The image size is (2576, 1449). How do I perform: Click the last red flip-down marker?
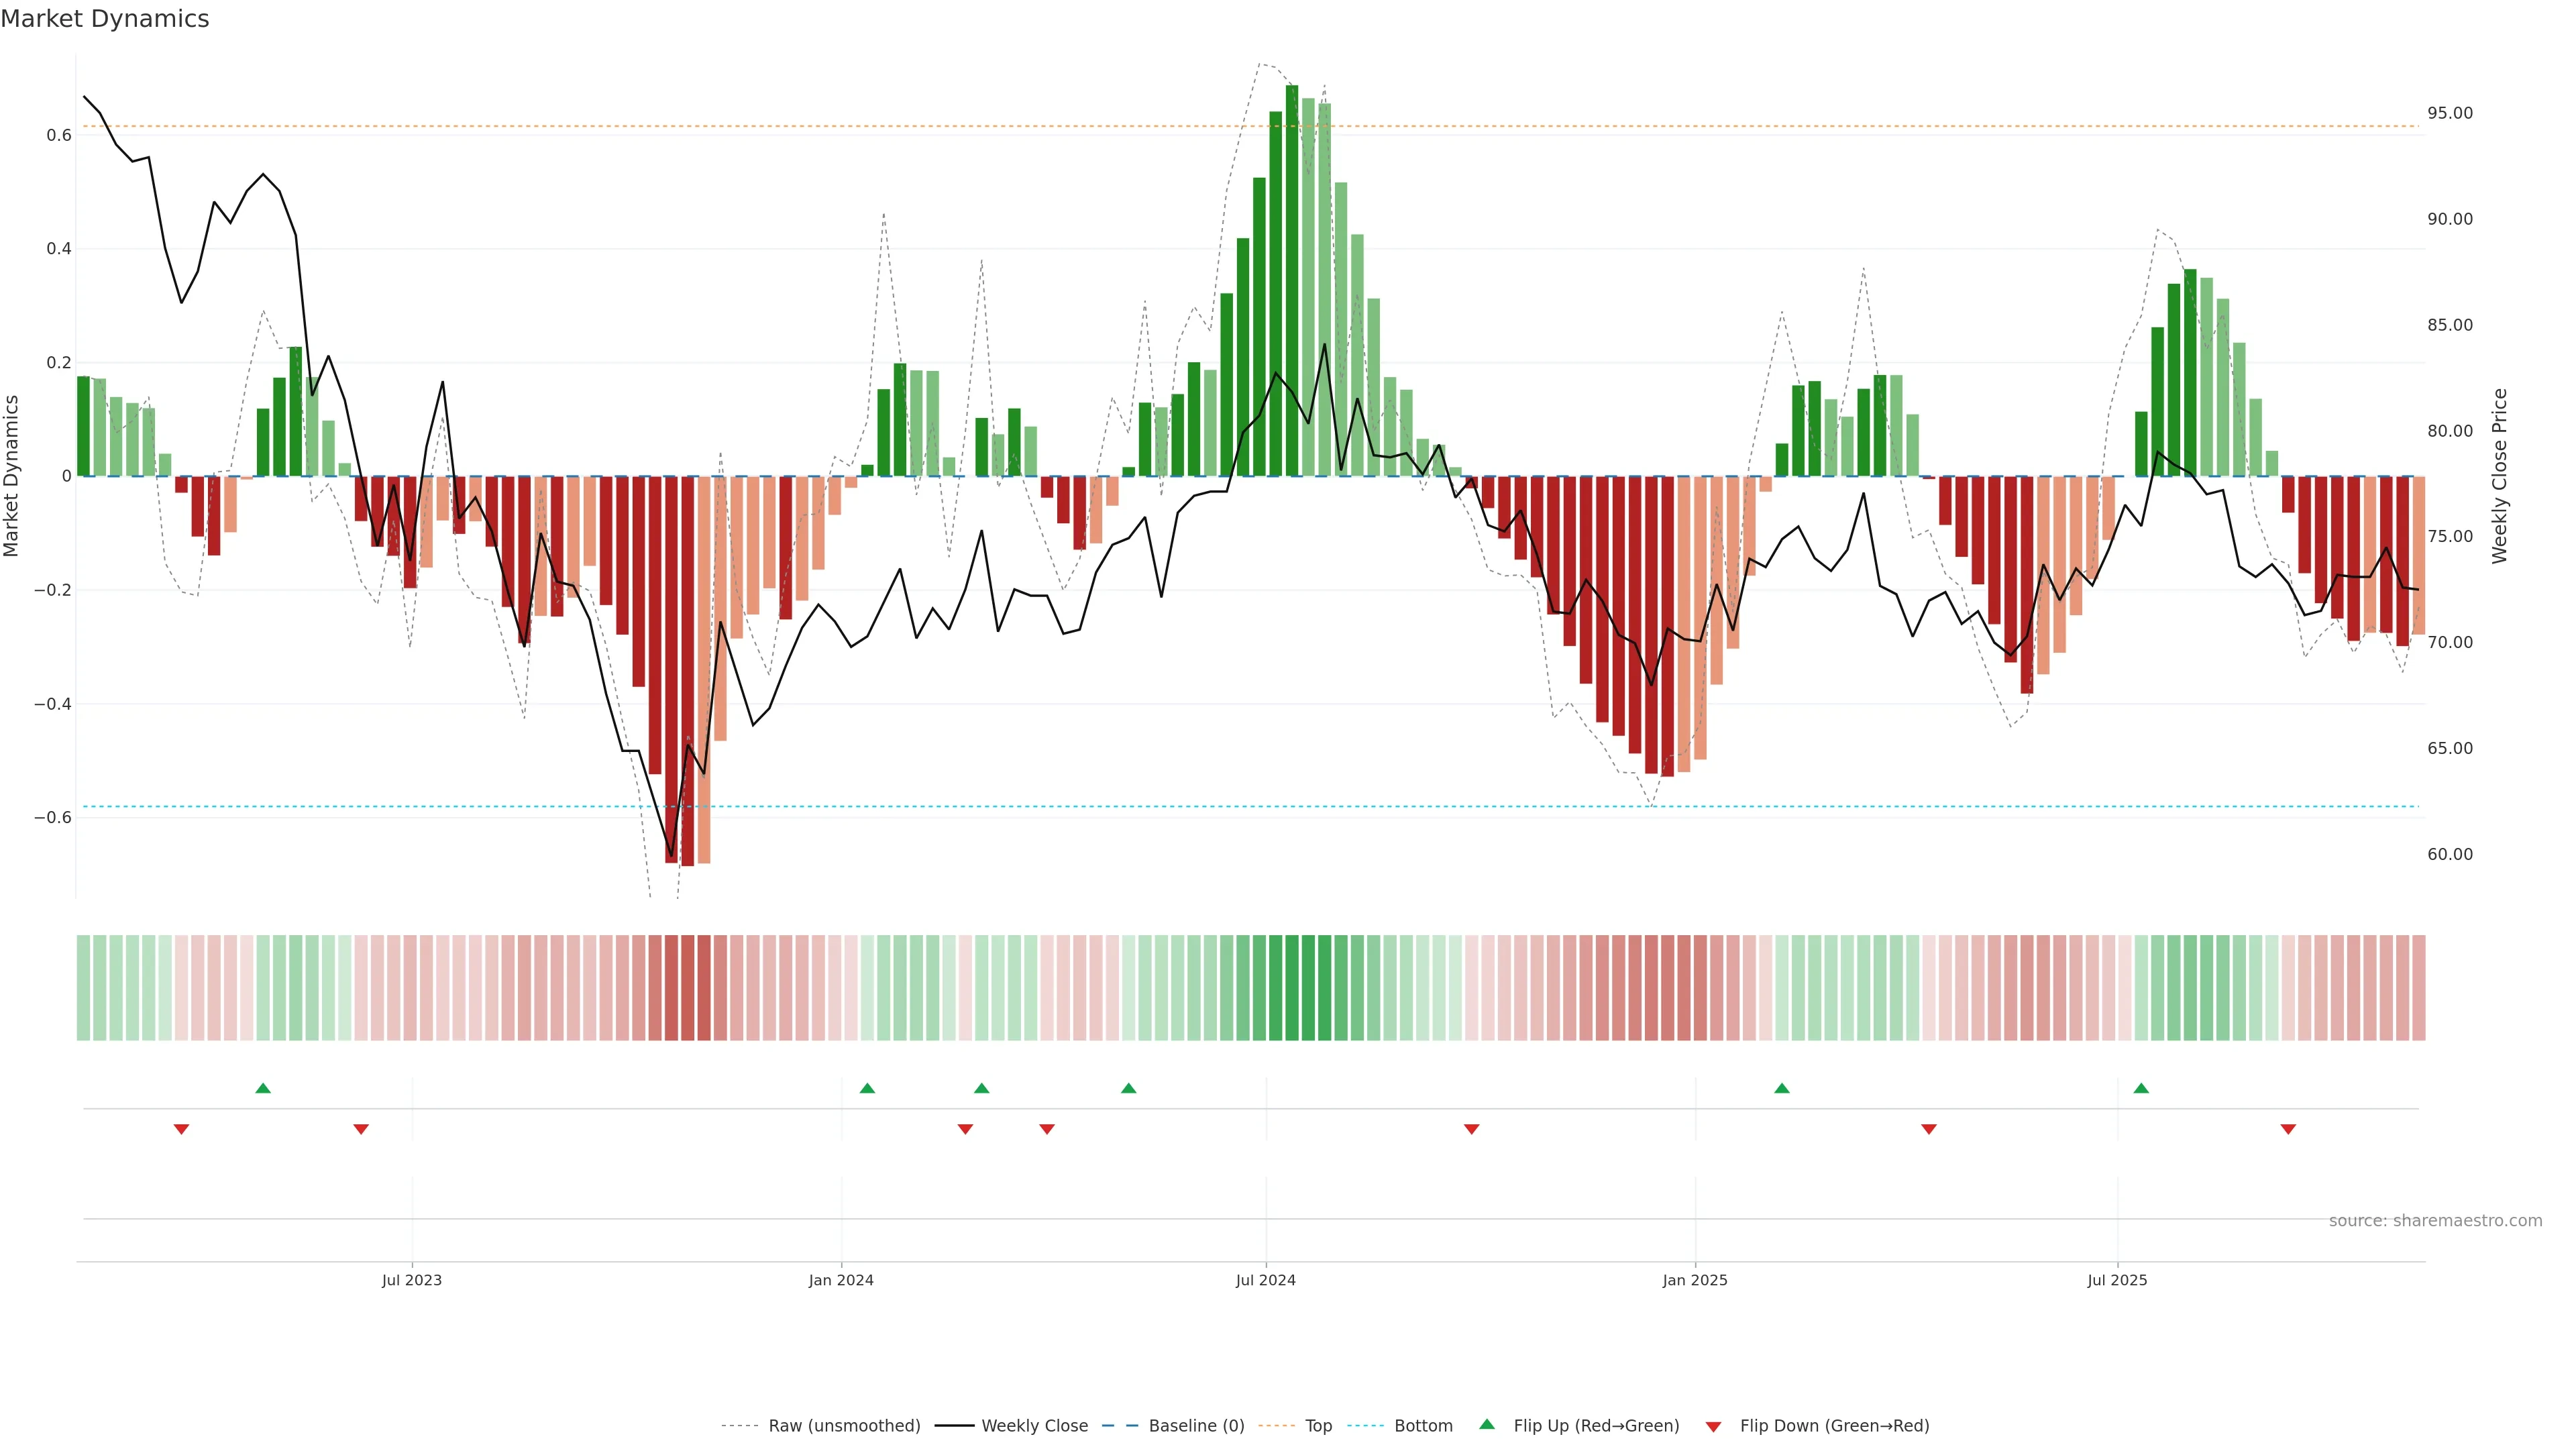click(2288, 1129)
